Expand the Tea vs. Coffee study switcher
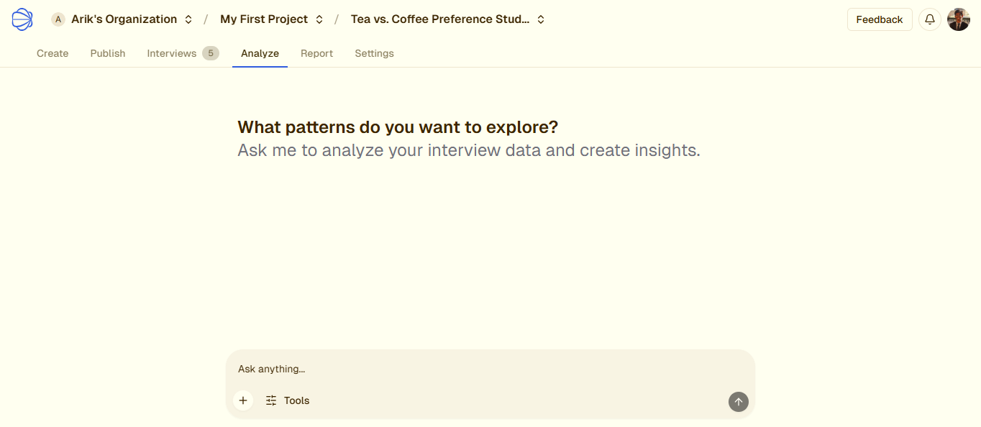The width and height of the screenshot is (981, 427). (541, 19)
